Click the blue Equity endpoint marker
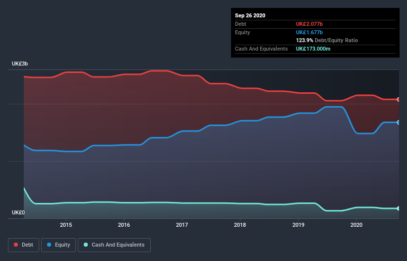The image size is (407, 261). click(x=399, y=123)
